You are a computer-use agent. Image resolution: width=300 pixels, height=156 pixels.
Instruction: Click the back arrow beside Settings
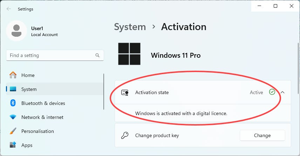pyautogui.click(x=9, y=9)
